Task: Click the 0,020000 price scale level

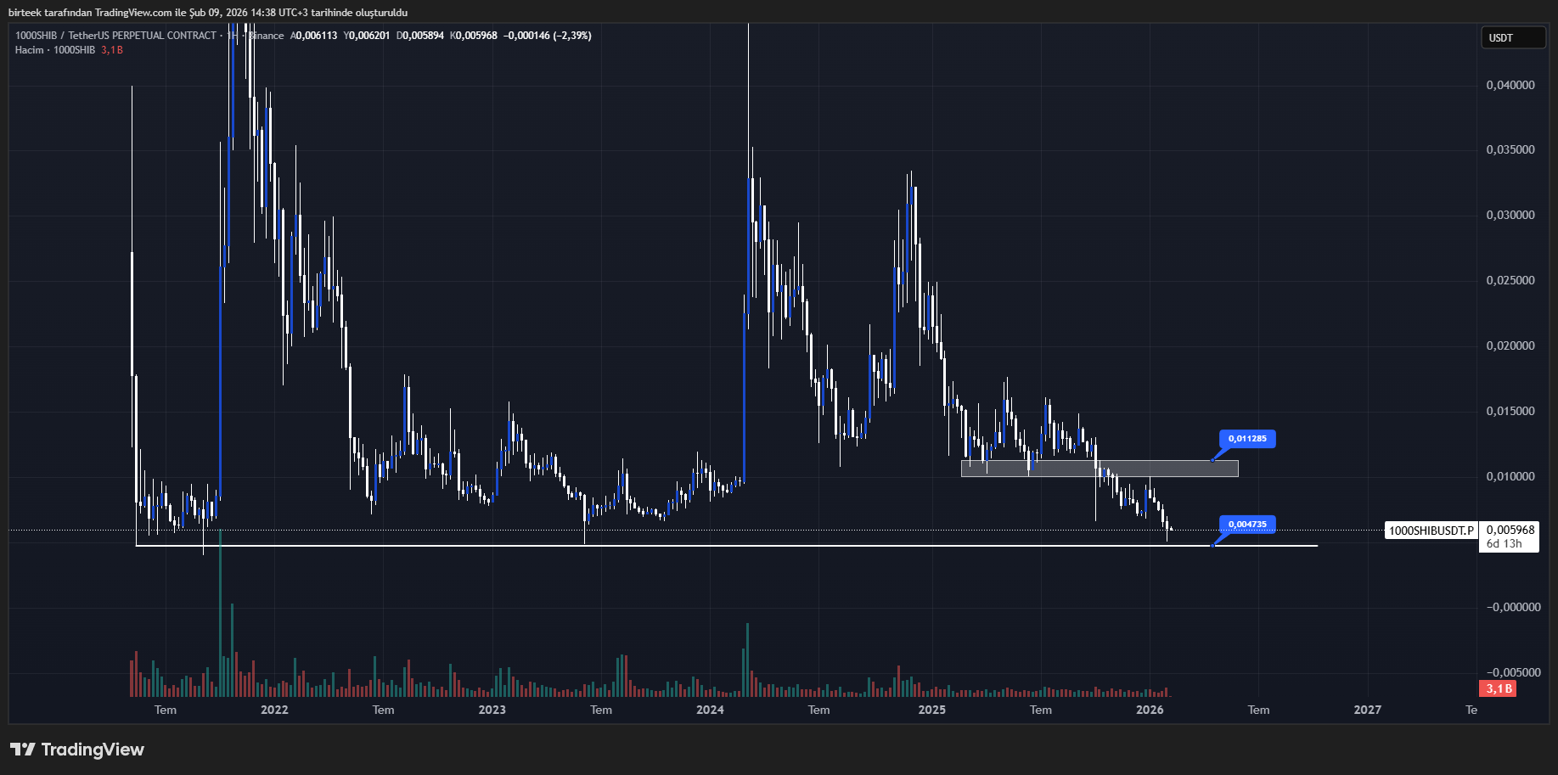Action: (1510, 345)
